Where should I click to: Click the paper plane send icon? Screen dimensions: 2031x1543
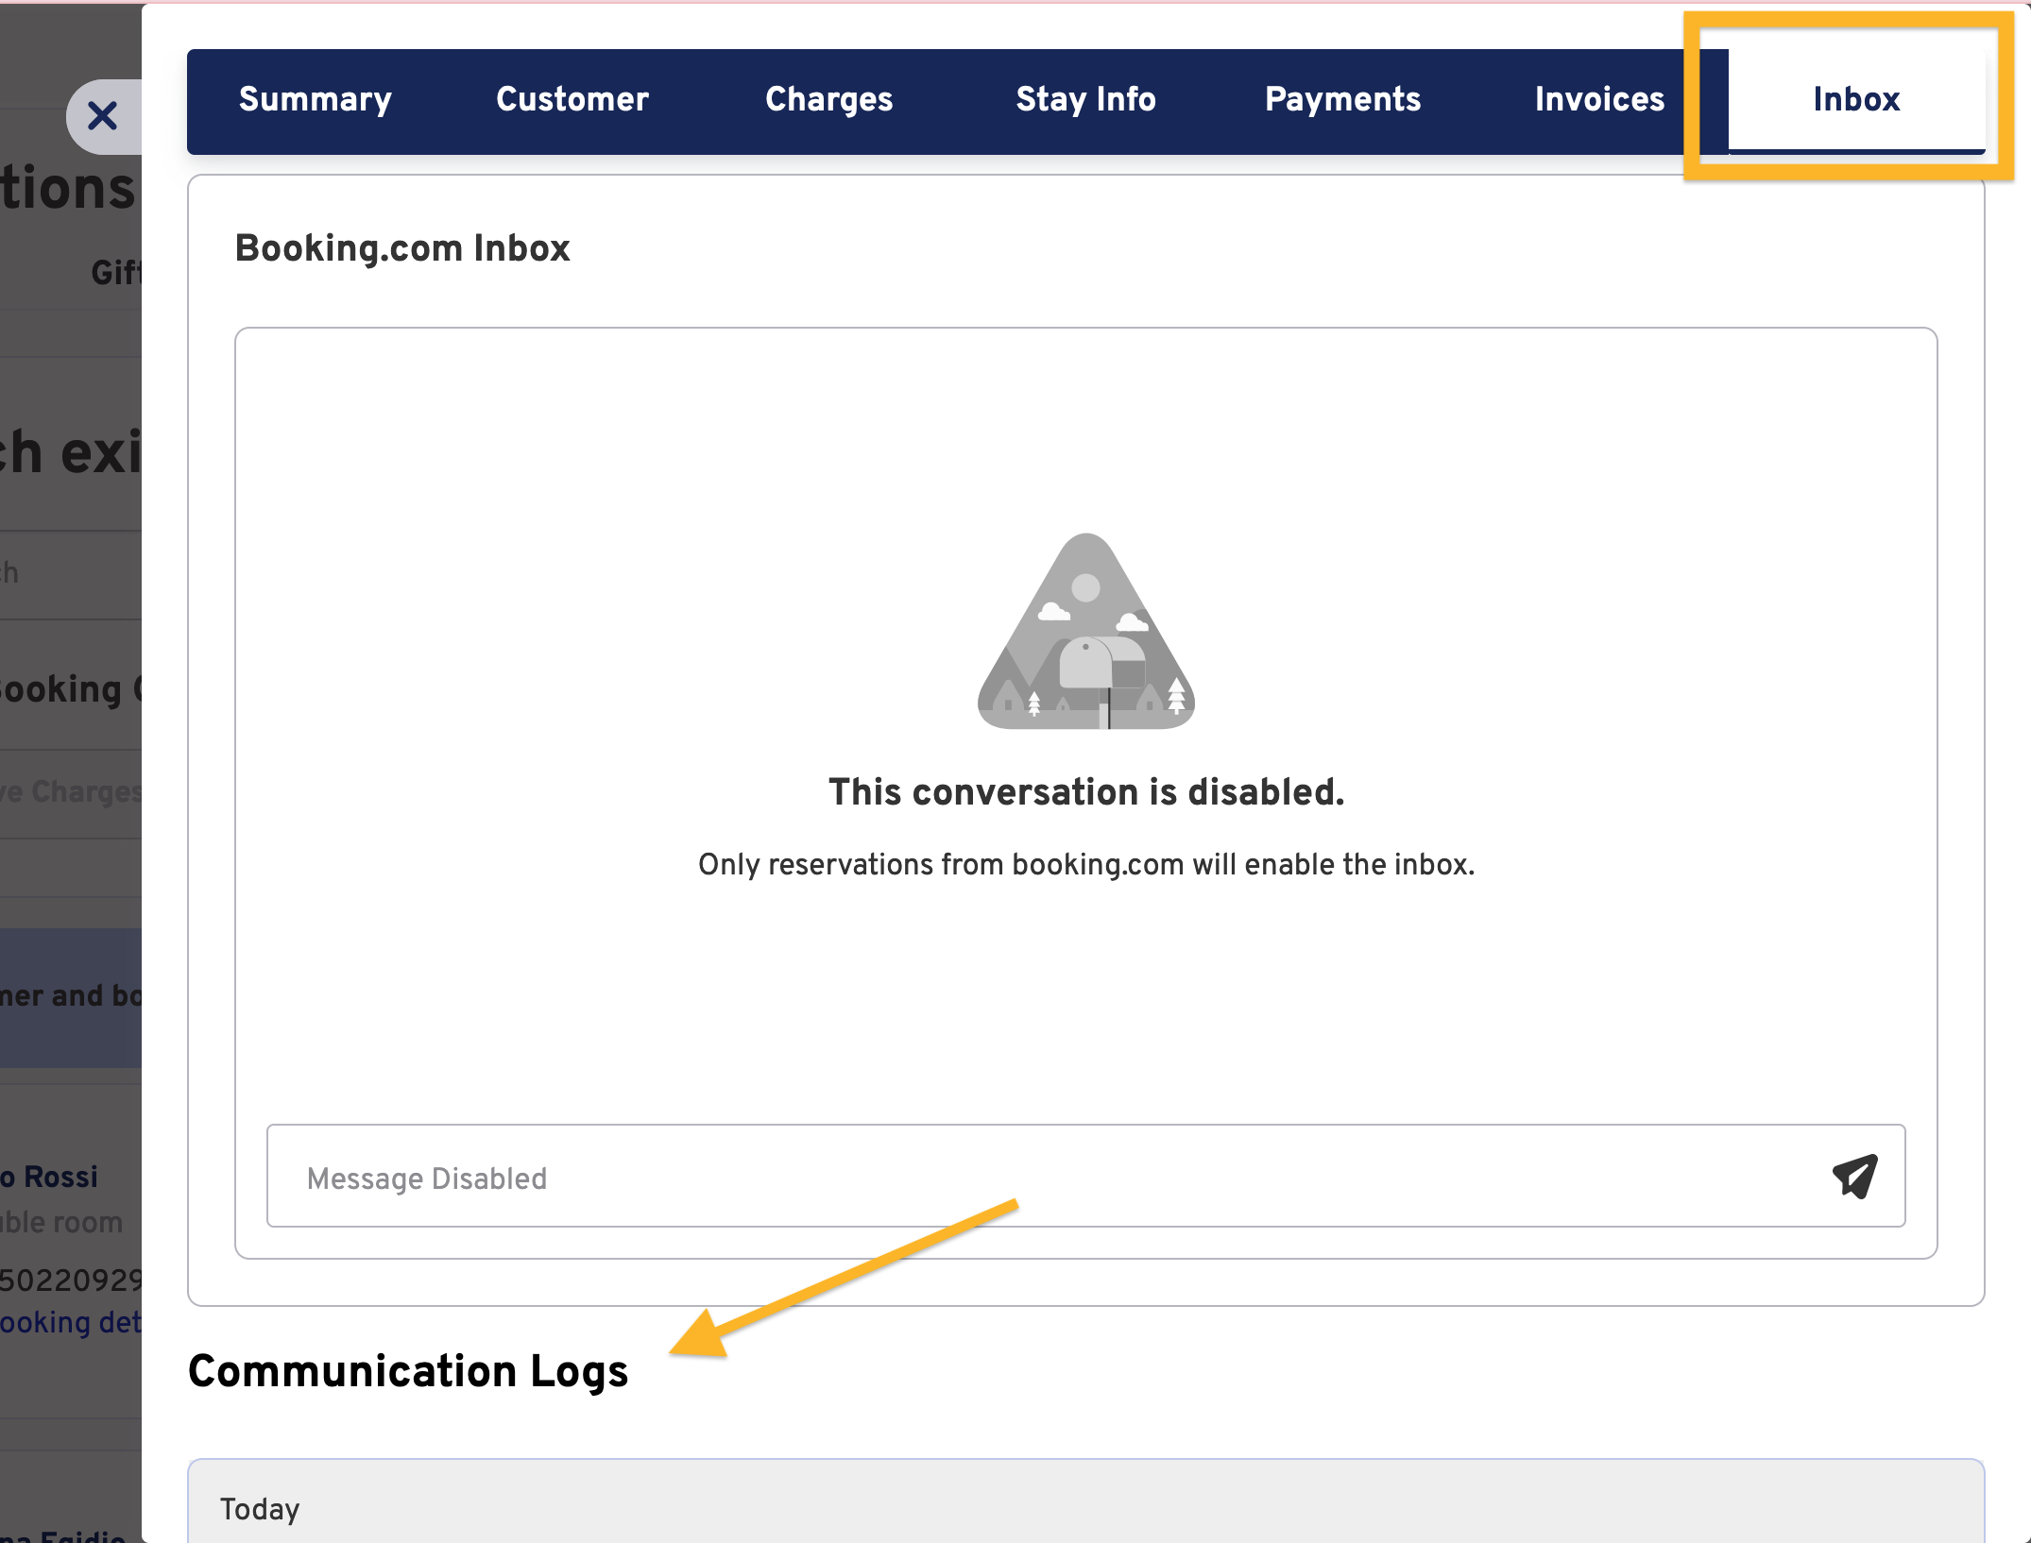pyautogui.click(x=1854, y=1177)
